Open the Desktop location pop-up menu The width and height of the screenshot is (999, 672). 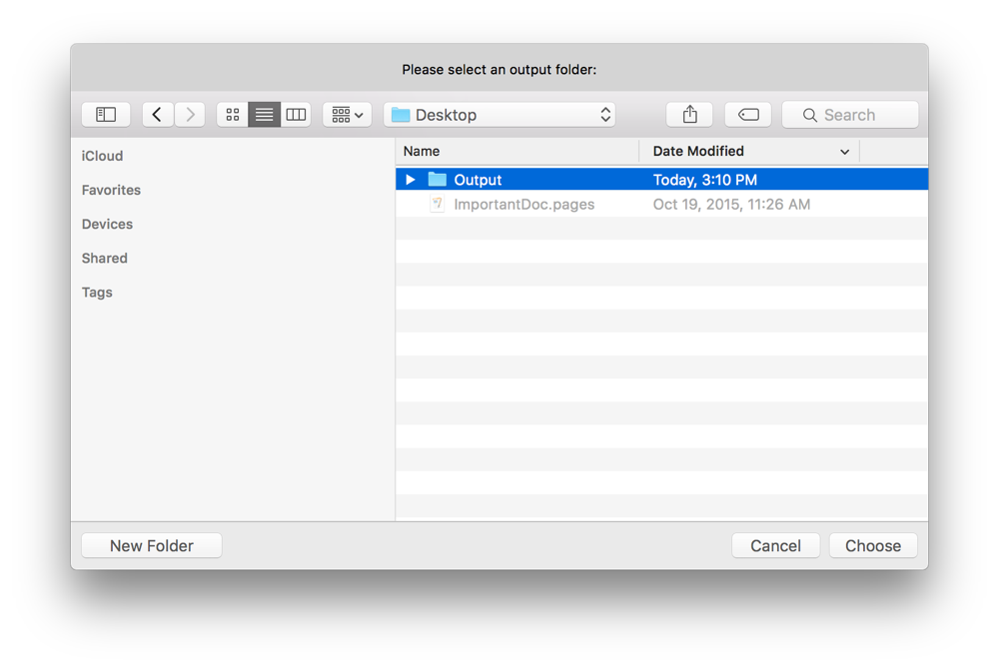click(499, 115)
